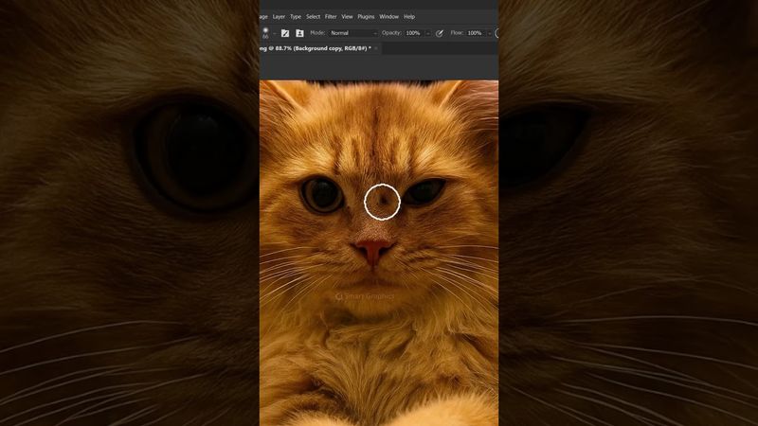Viewport: 758px width, 426px height.
Task: Open the Layer menu
Action: pyautogui.click(x=279, y=17)
